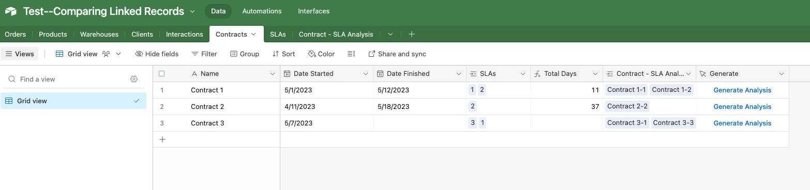Open the Automations menu tab
The height and width of the screenshot is (190, 810).
point(262,11)
